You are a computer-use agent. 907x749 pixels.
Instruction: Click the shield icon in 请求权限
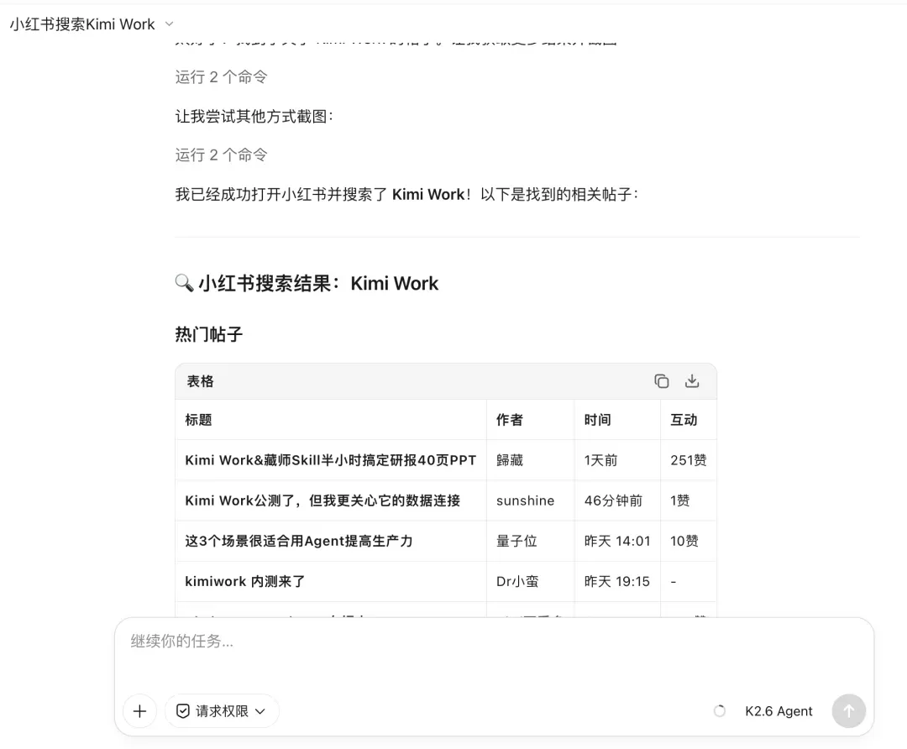[183, 711]
